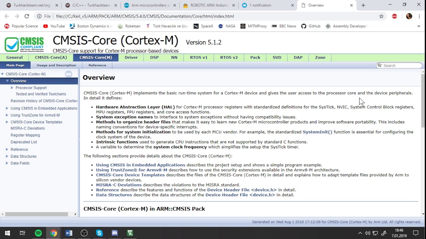This screenshot has height=239, width=426.
Task: Open Skype from the taskbar
Action: point(100,233)
